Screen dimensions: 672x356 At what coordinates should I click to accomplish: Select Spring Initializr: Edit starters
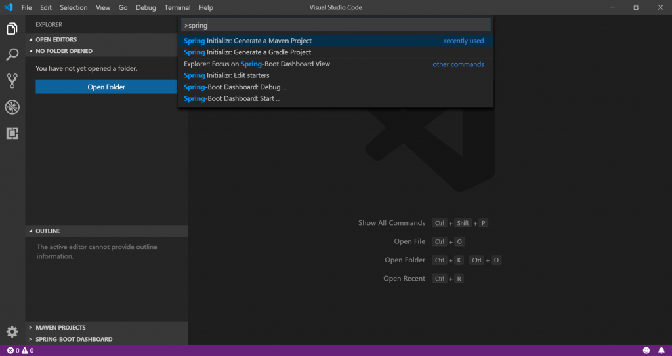[336, 75]
